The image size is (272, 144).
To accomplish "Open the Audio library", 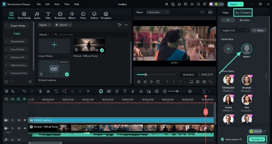I will (x=37, y=15).
